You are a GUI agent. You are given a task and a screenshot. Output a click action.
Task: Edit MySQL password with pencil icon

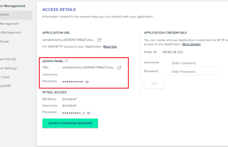pyautogui.click(x=84, y=113)
